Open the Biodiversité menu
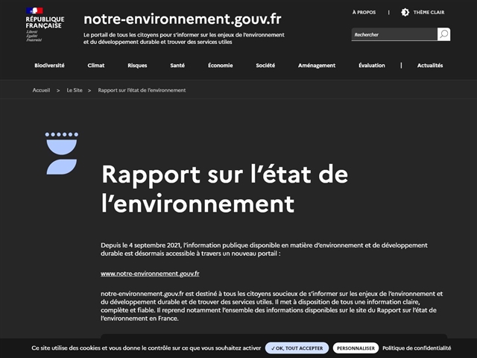The height and width of the screenshot is (358, 477). coord(49,66)
